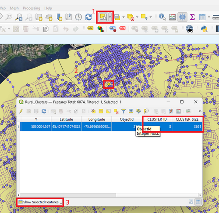Activate the Identify Features tool
This screenshot has width=219, height=213.
162,17
